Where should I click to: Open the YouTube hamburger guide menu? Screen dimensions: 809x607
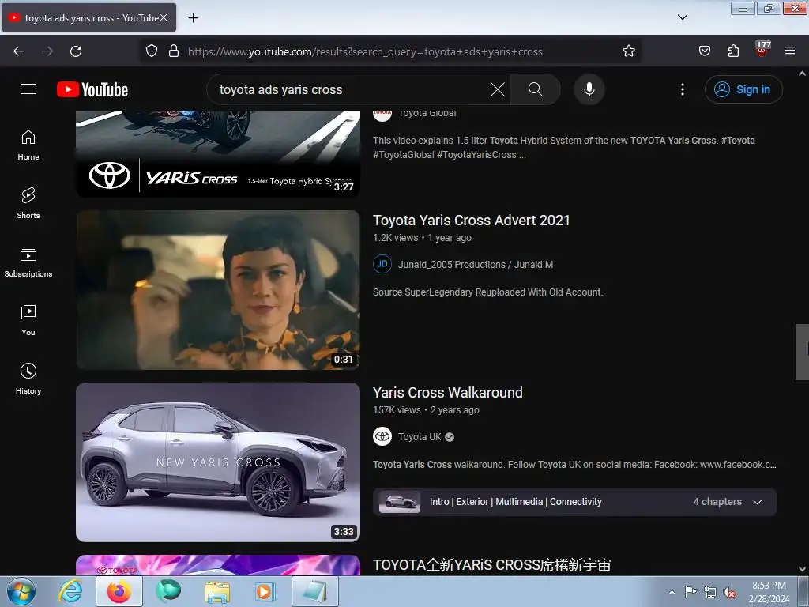(28, 89)
